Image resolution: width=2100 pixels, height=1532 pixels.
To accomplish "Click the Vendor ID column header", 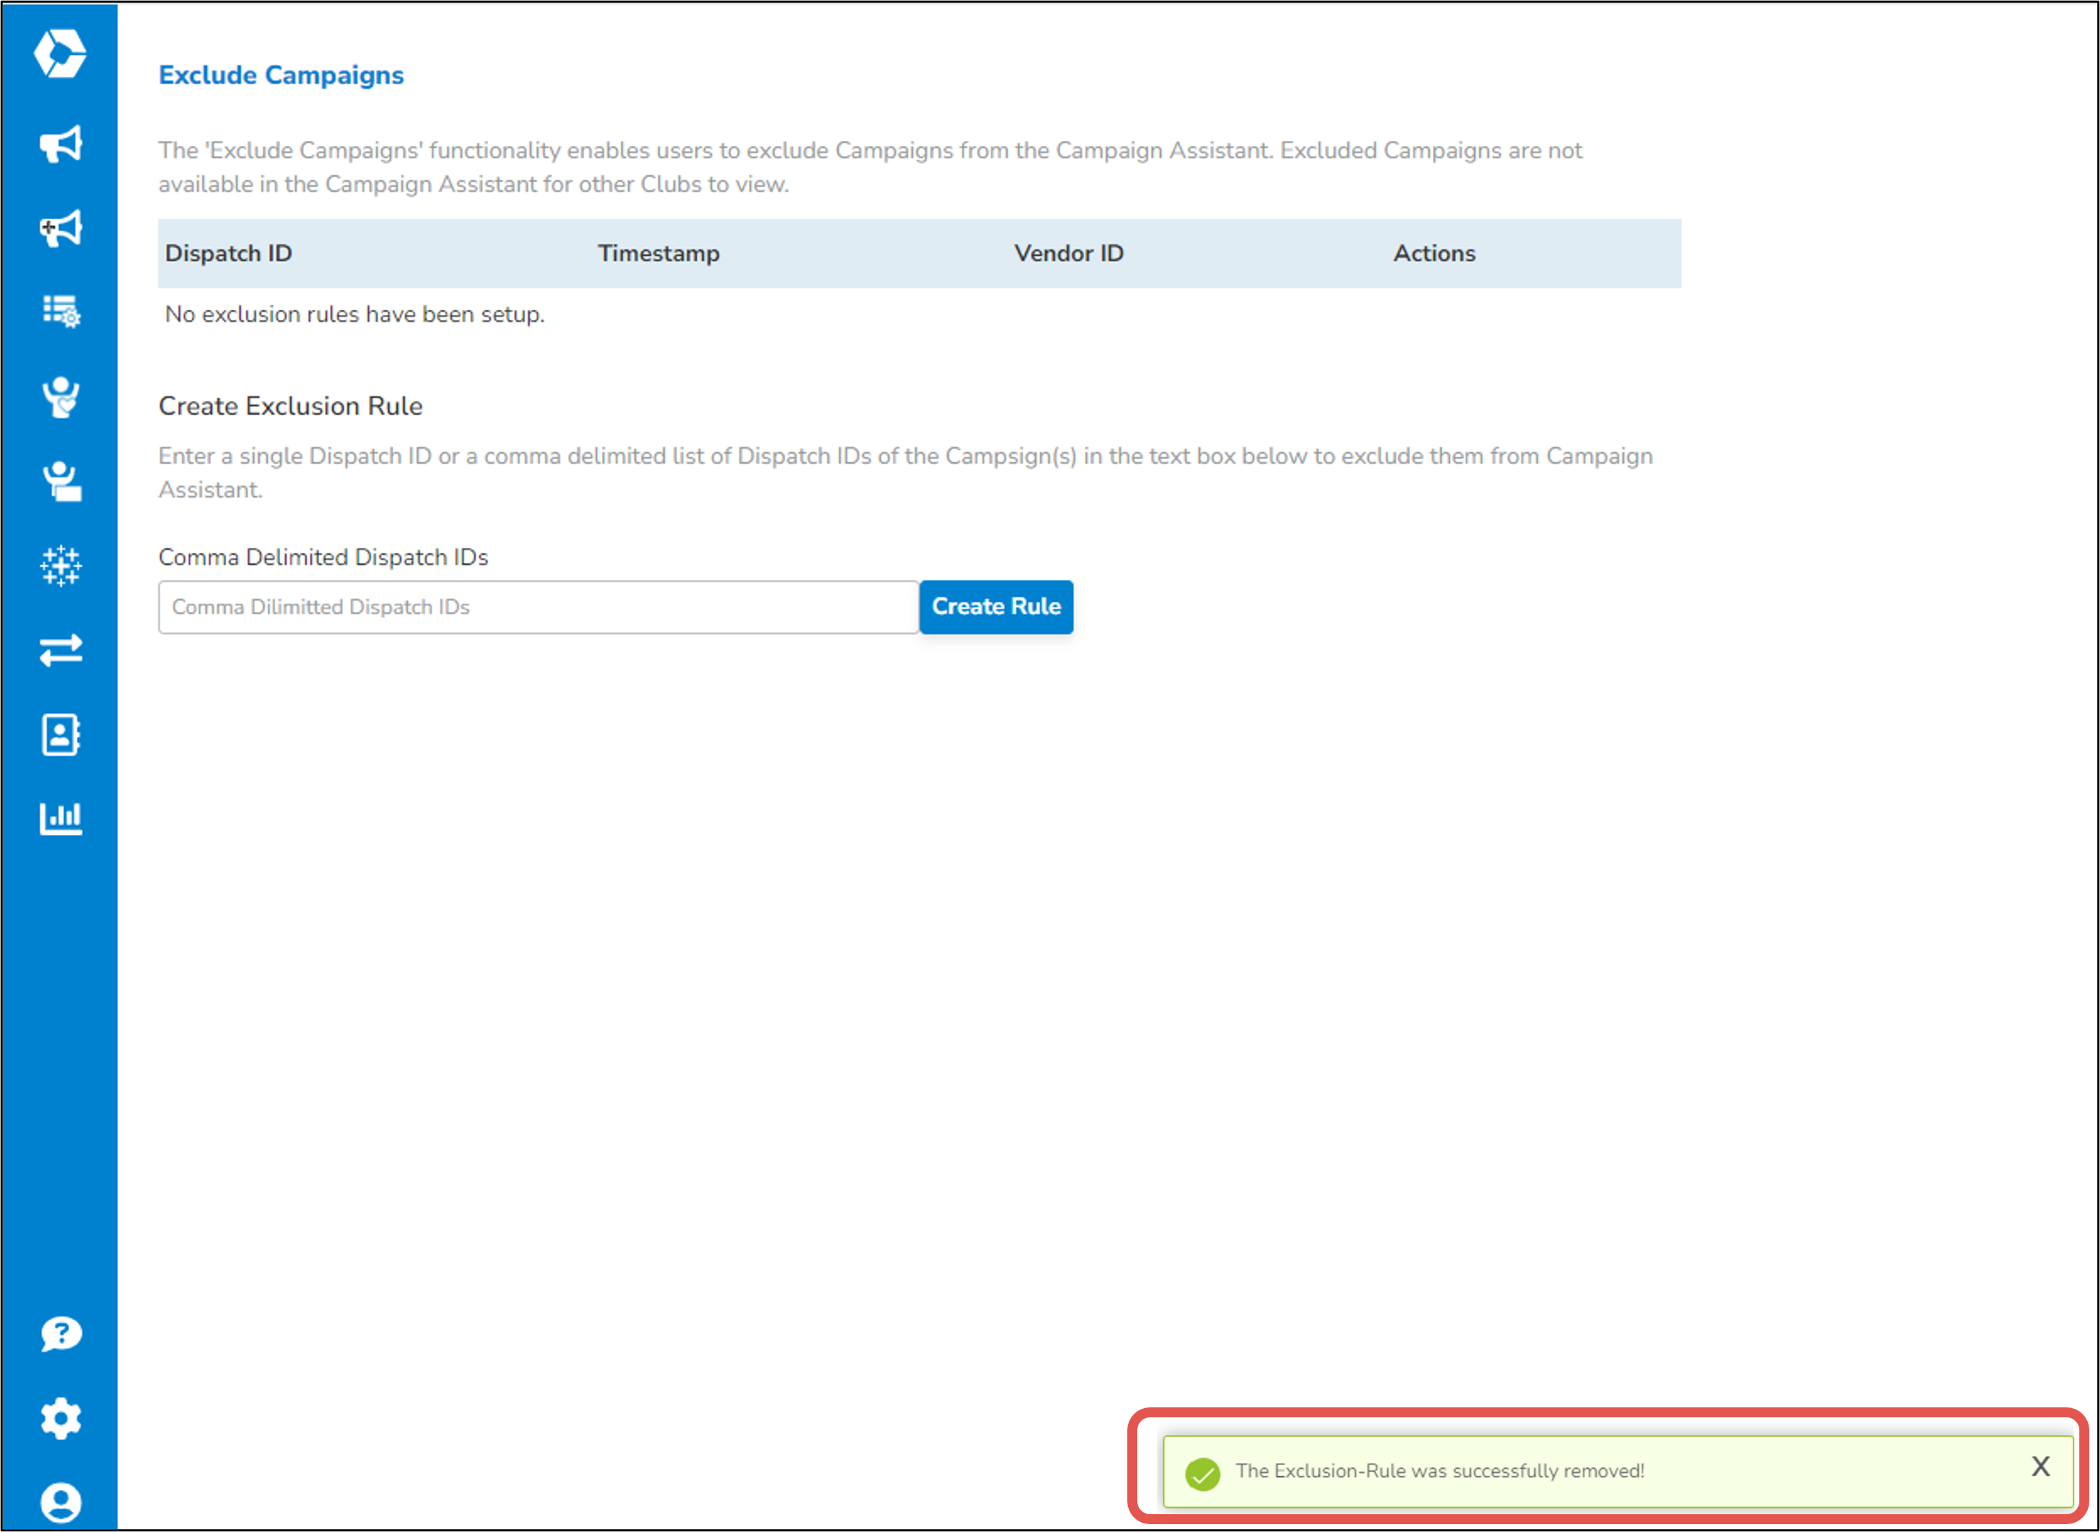I will (1067, 253).
